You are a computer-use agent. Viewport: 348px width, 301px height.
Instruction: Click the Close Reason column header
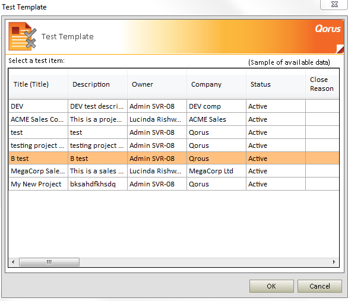322,84
